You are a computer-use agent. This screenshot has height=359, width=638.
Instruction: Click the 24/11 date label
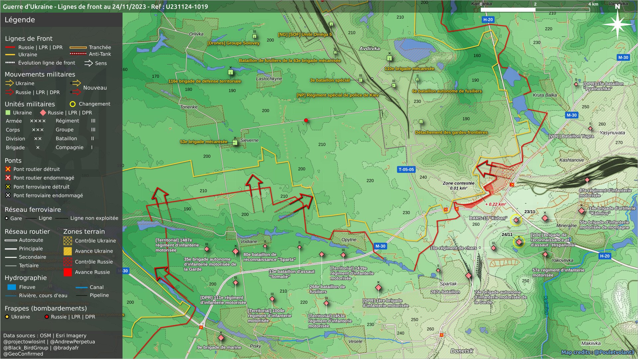click(507, 235)
